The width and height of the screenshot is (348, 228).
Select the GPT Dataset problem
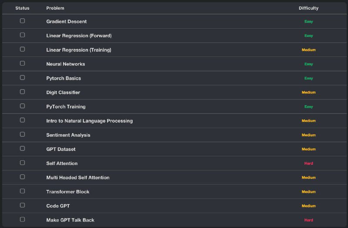click(61, 149)
